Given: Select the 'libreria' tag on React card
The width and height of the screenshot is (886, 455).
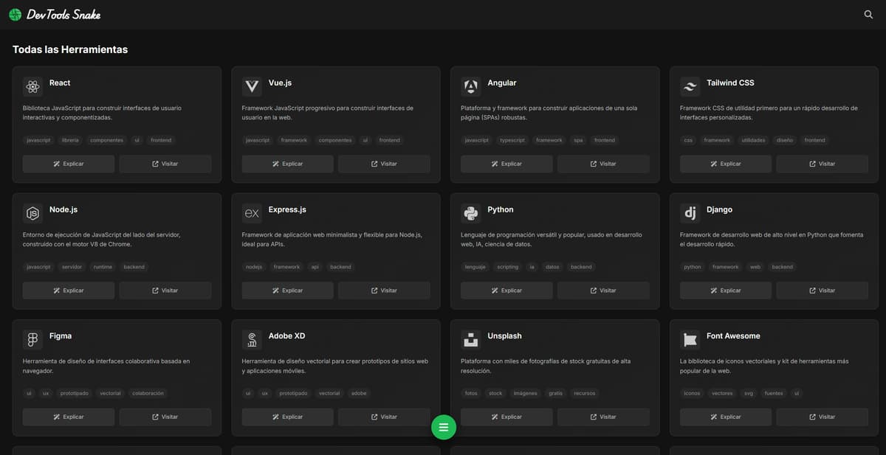Looking at the screenshot, I should click(70, 140).
